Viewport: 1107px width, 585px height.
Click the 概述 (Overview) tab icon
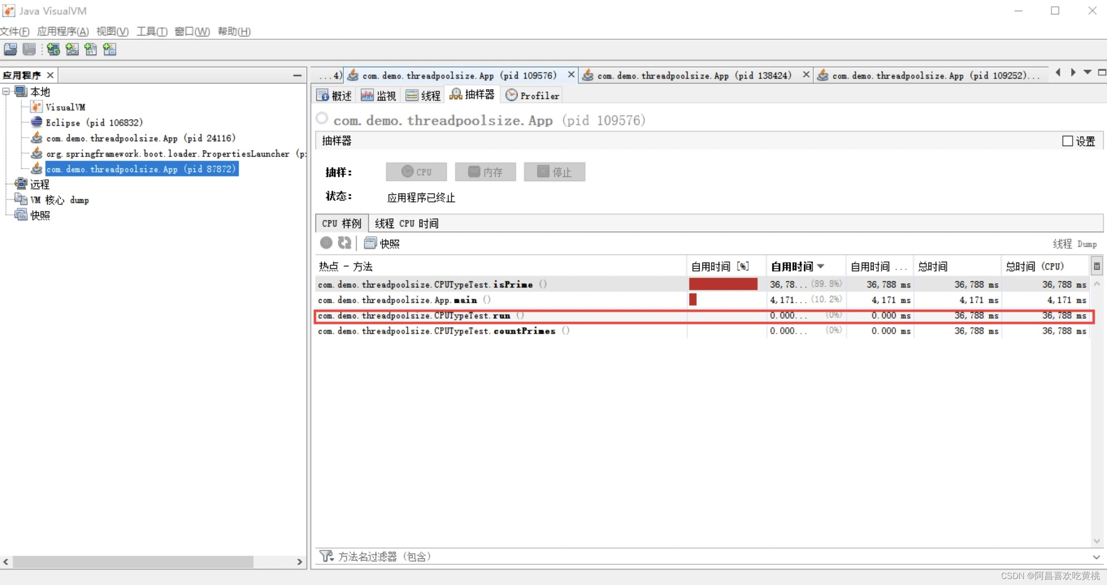pyautogui.click(x=323, y=95)
